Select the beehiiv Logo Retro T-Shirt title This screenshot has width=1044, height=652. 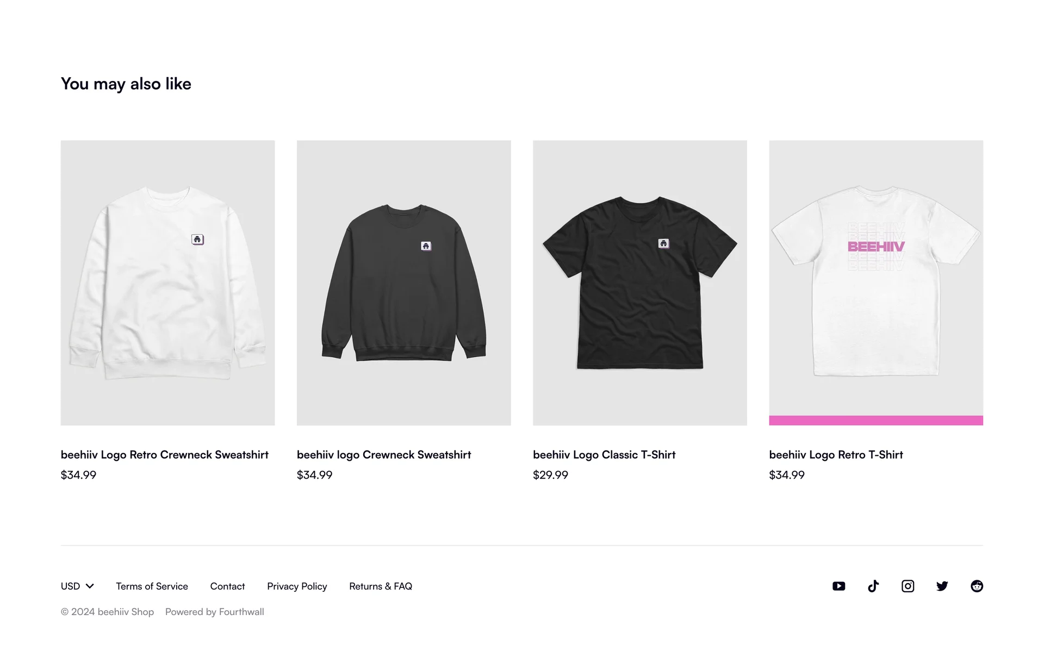point(836,454)
